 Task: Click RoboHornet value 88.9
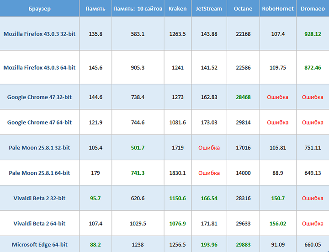pos(278,173)
